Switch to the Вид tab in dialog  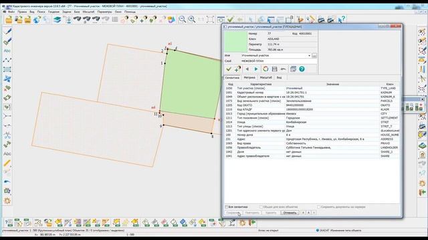tap(280, 77)
